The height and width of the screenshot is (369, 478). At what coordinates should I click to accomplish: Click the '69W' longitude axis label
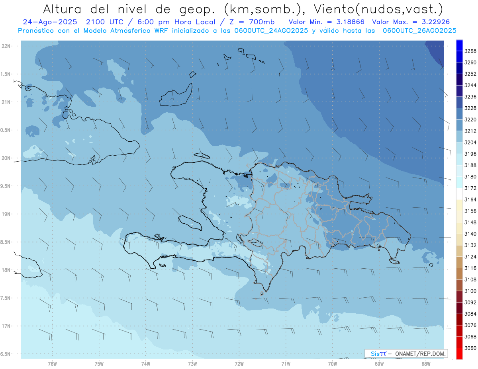379,364
